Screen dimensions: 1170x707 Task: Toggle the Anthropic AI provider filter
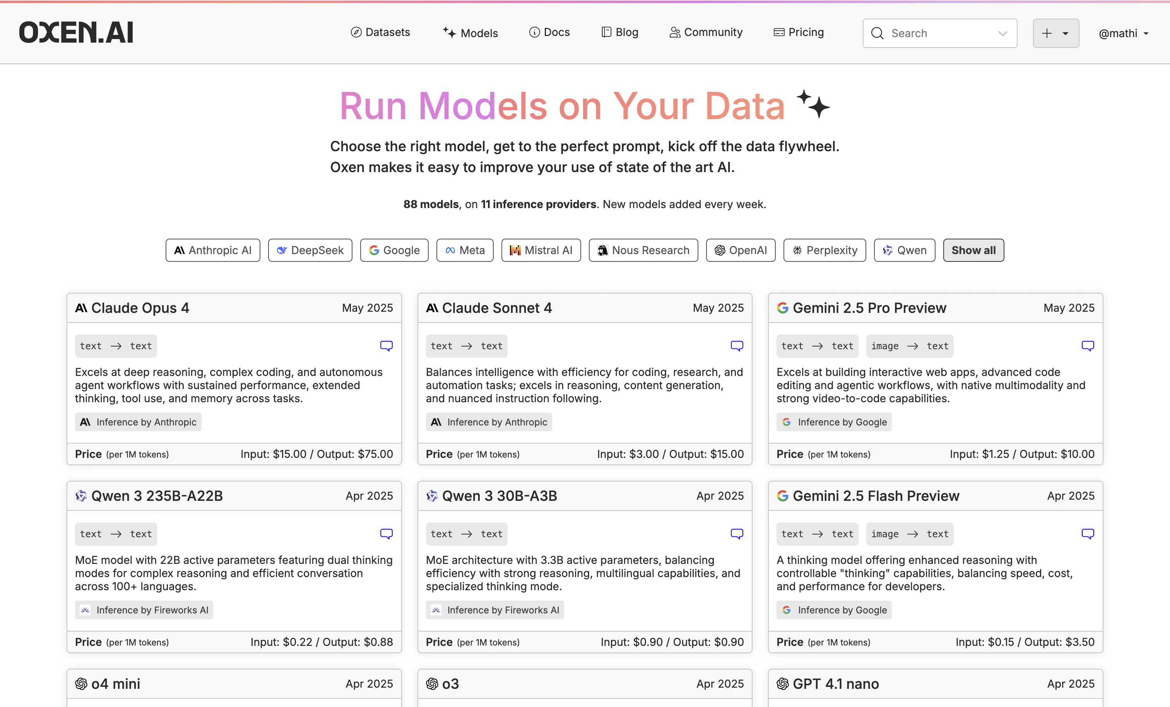click(x=212, y=250)
